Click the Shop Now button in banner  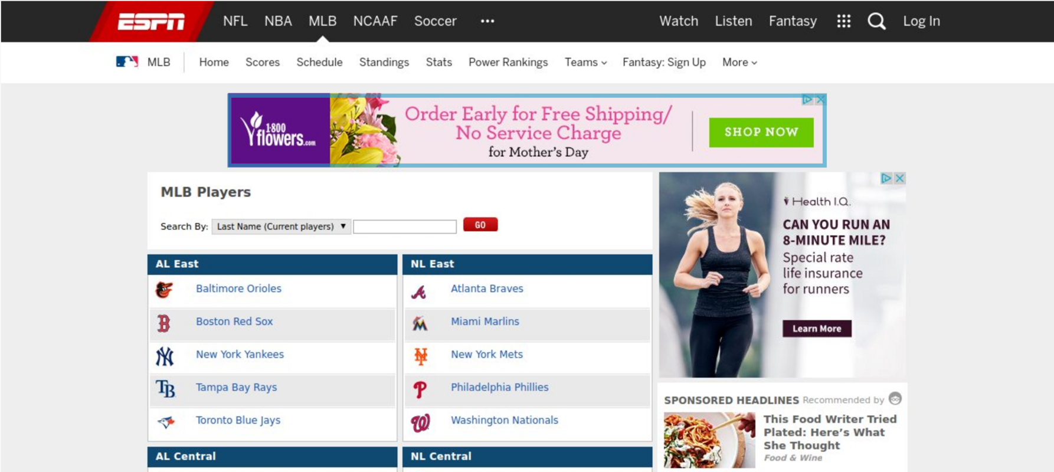coord(761,132)
